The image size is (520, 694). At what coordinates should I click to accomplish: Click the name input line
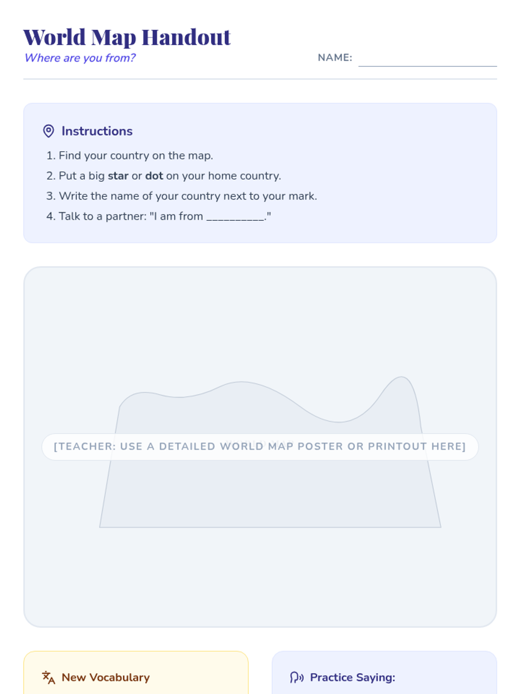[427, 60]
